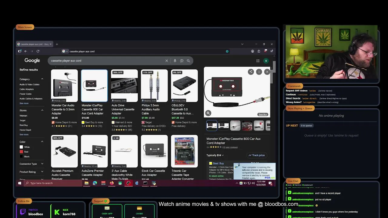
Task: Zoom the product image with magnifier icon
Action: [208, 113]
